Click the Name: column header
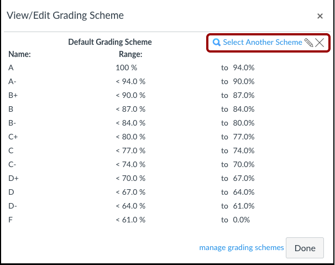335x265 pixels. [19, 54]
